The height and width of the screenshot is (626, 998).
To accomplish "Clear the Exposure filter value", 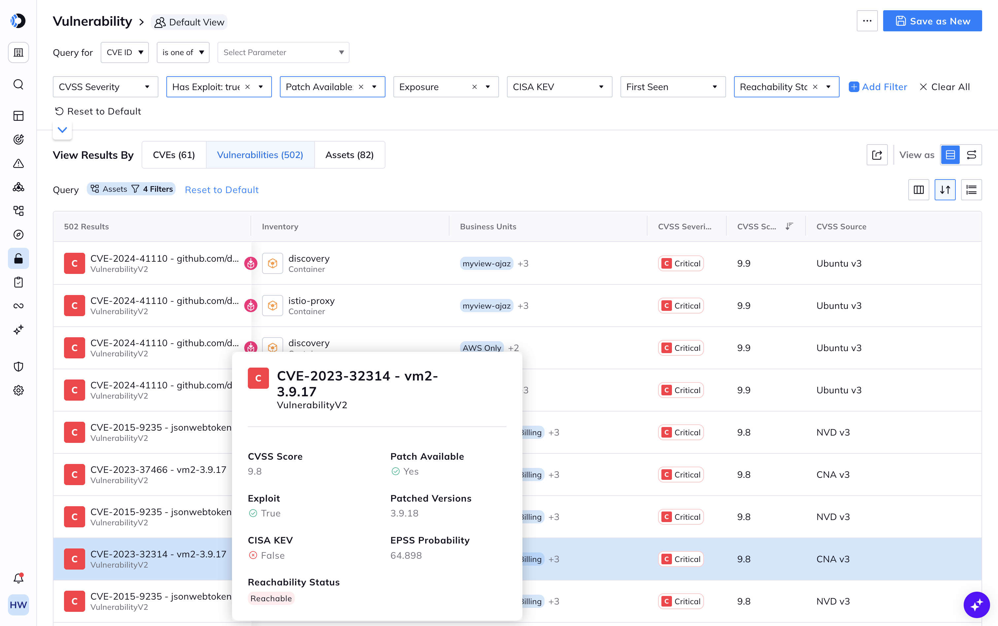I will click(474, 87).
